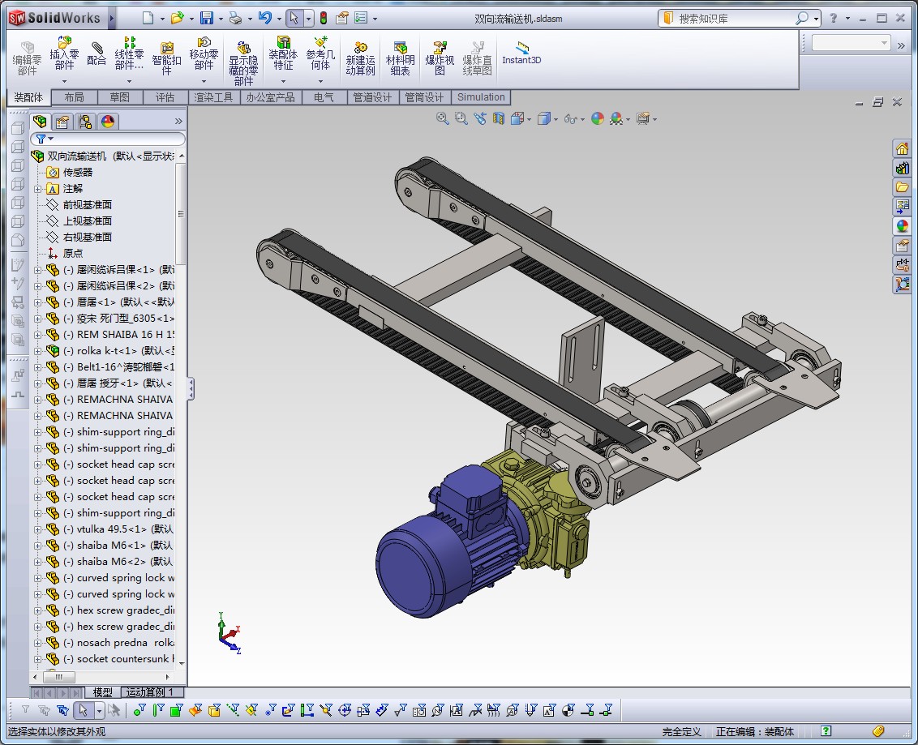Expand the rolka k-t<1> component
This screenshot has height=745, width=918.
click(37, 351)
